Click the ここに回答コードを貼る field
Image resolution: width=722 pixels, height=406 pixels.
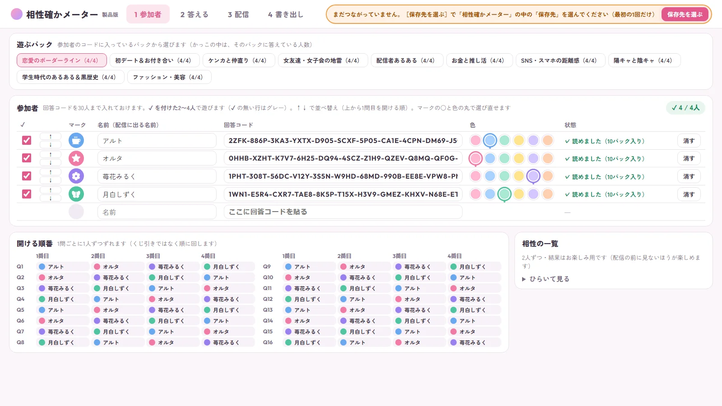pyautogui.click(x=343, y=212)
